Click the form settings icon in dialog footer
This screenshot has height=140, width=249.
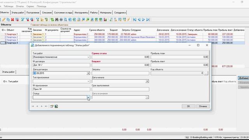(x=52, y=106)
